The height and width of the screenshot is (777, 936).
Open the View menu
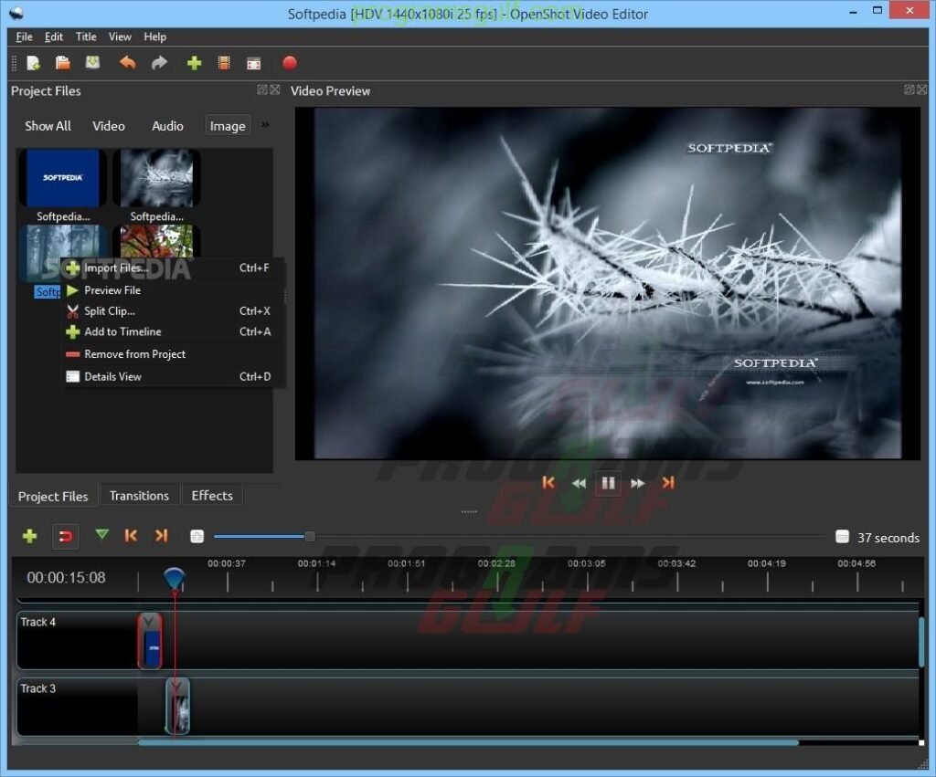(x=120, y=37)
